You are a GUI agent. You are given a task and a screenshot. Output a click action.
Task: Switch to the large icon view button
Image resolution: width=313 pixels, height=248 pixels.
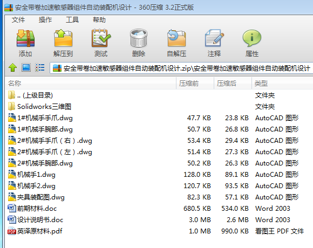pyautogui.click(x=26, y=67)
